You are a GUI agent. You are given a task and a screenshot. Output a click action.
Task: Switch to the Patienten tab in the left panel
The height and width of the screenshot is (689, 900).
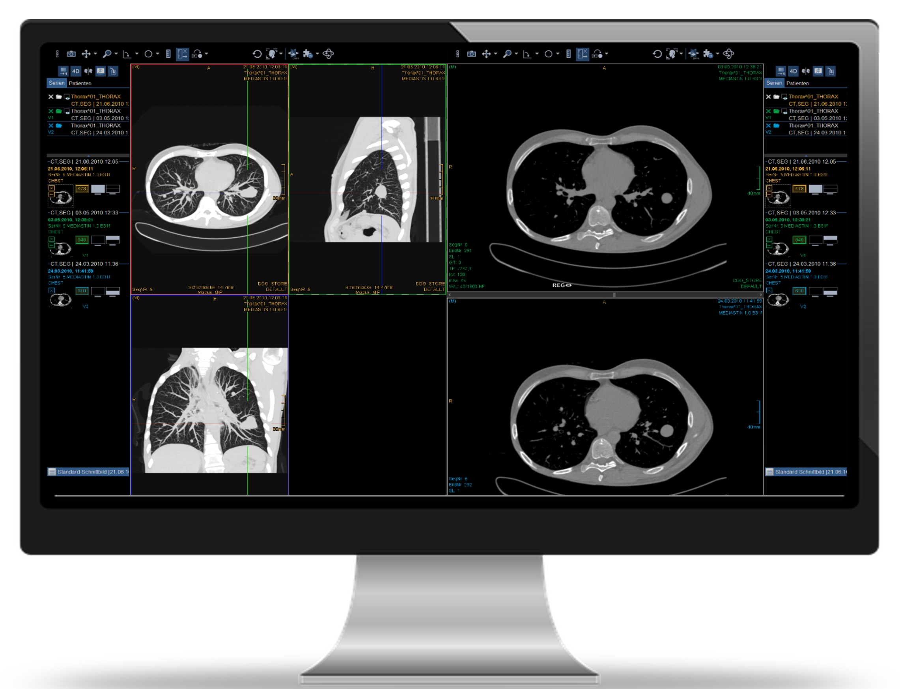click(80, 83)
